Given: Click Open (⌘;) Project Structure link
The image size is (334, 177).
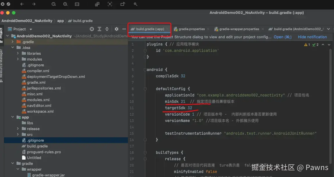Looking at the screenshot, I should click(283, 37).
